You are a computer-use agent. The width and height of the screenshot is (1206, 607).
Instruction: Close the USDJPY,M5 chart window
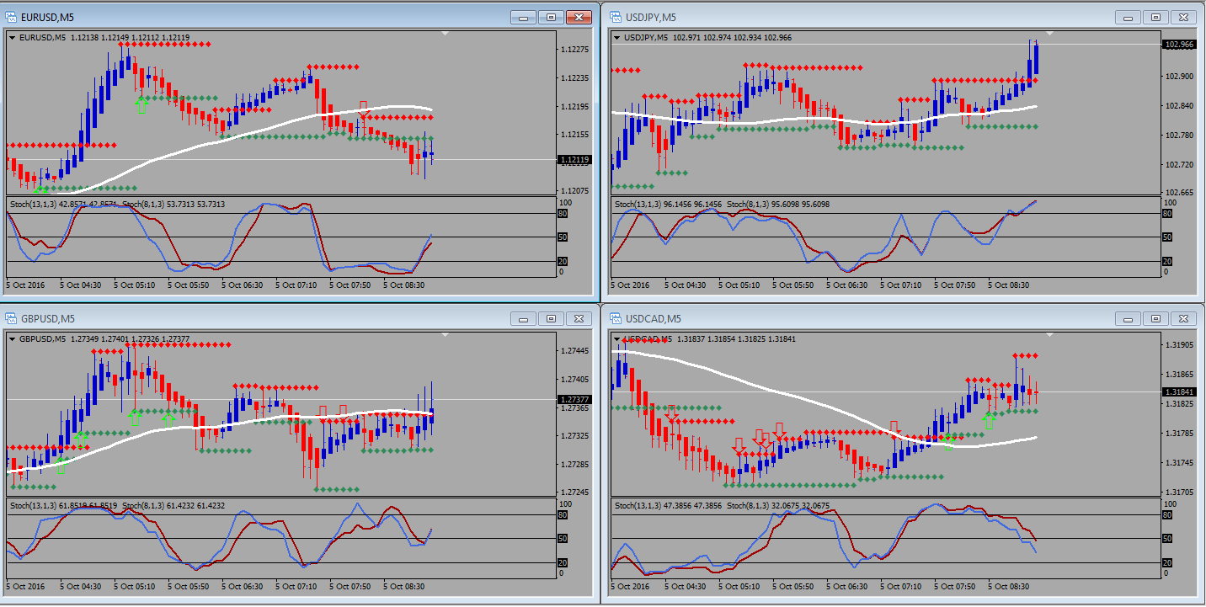[x=1184, y=17]
